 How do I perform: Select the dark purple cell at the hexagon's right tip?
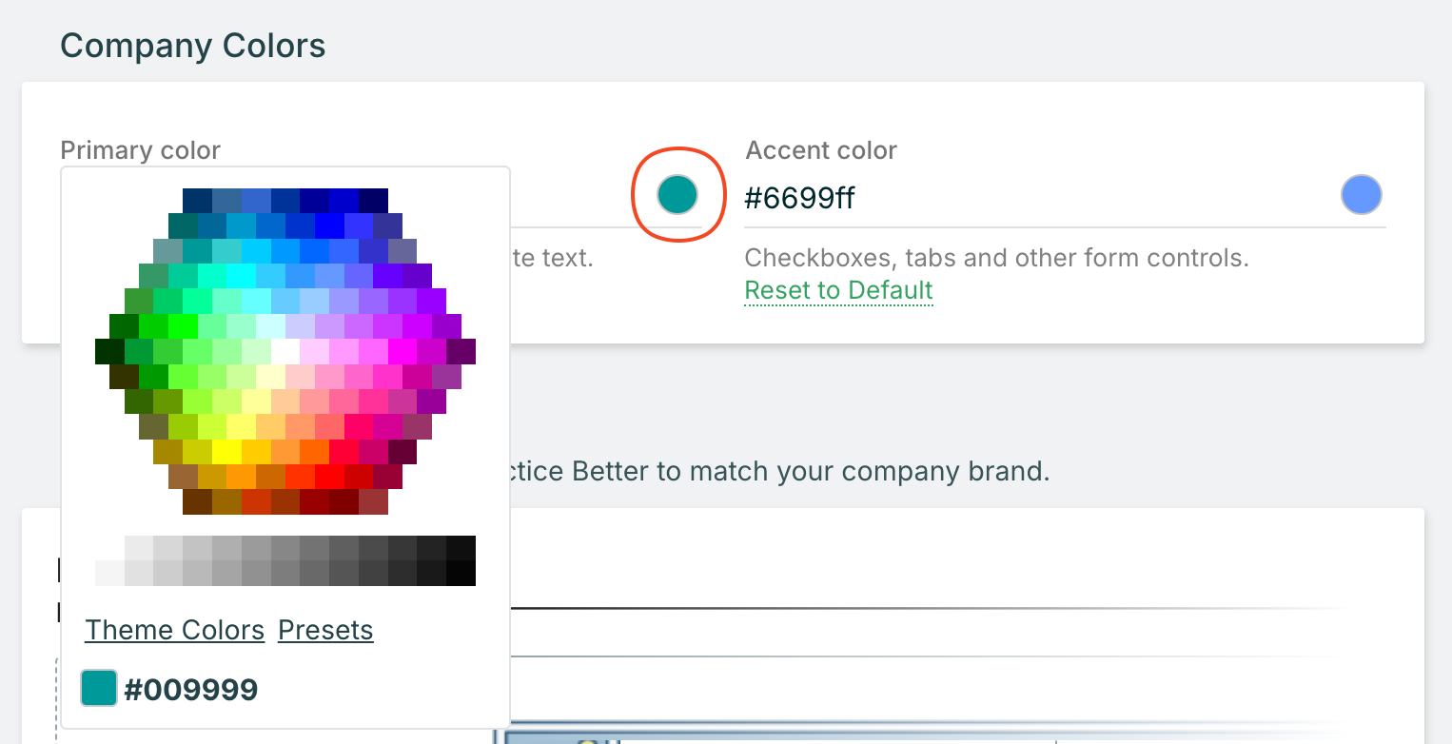point(461,351)
